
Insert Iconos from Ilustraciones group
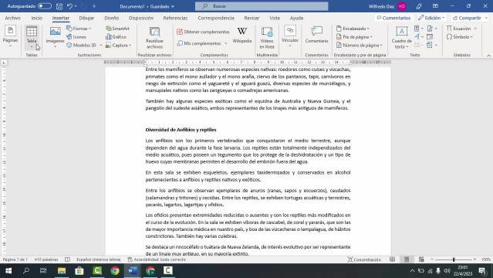point(76,37)
